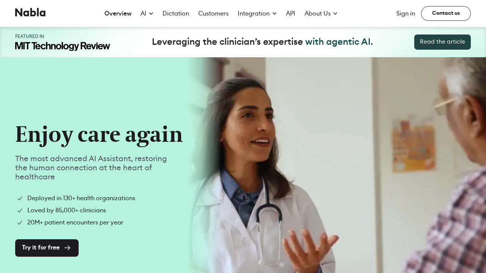
Task: Click the checkmark beside 20M+ patient encounters
Action: (20, 223)
